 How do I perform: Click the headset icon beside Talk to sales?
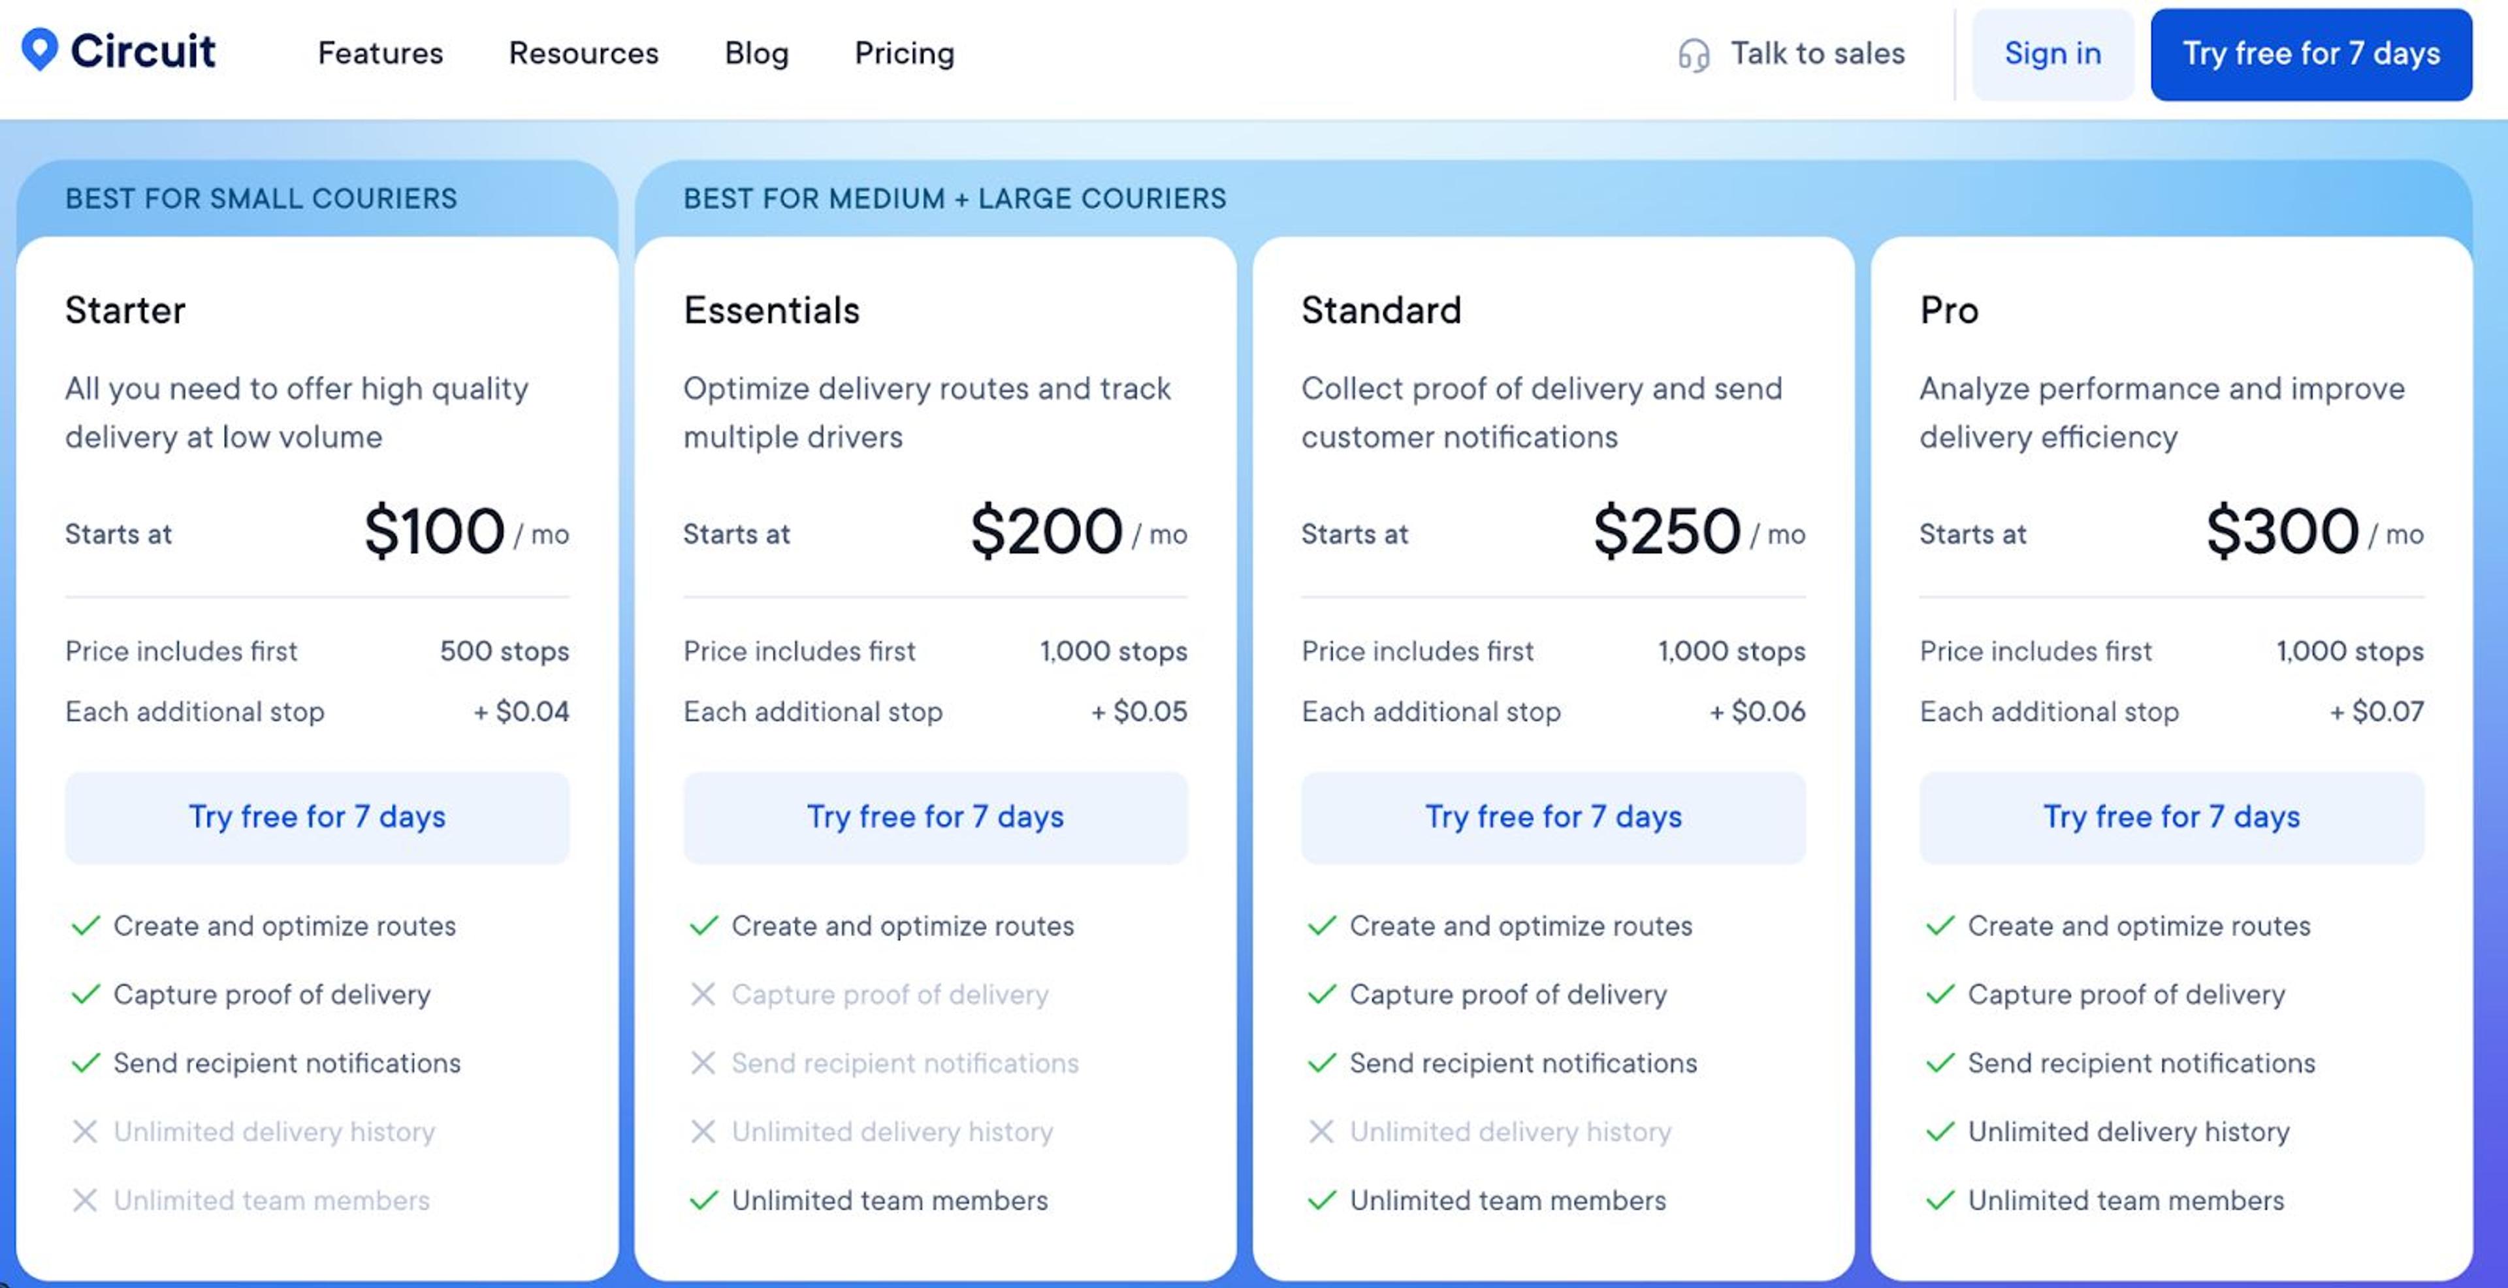tap(1695, 55)
